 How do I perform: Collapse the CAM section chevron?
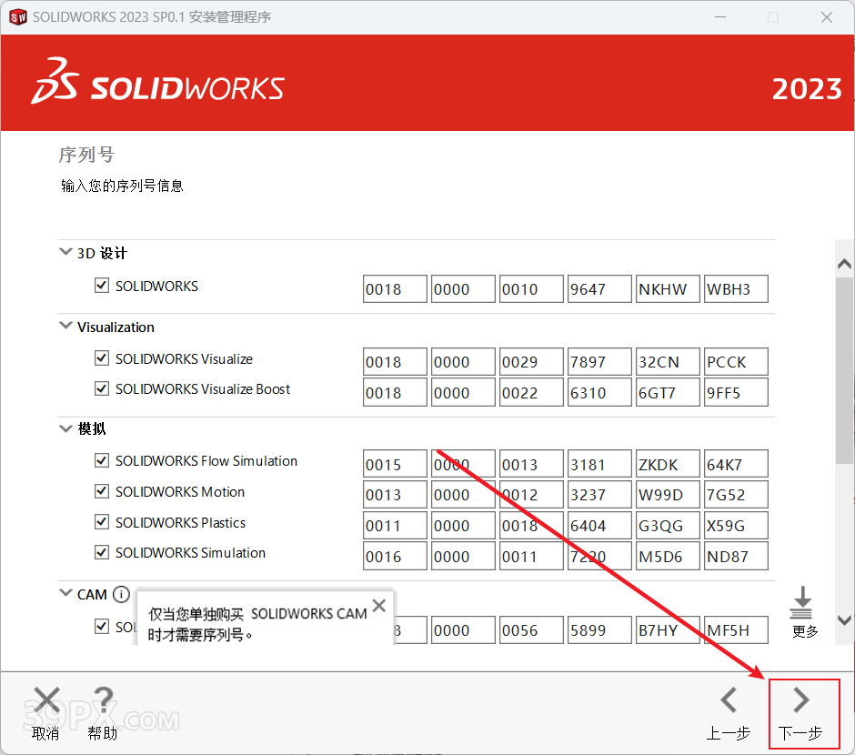pos(65,594)
